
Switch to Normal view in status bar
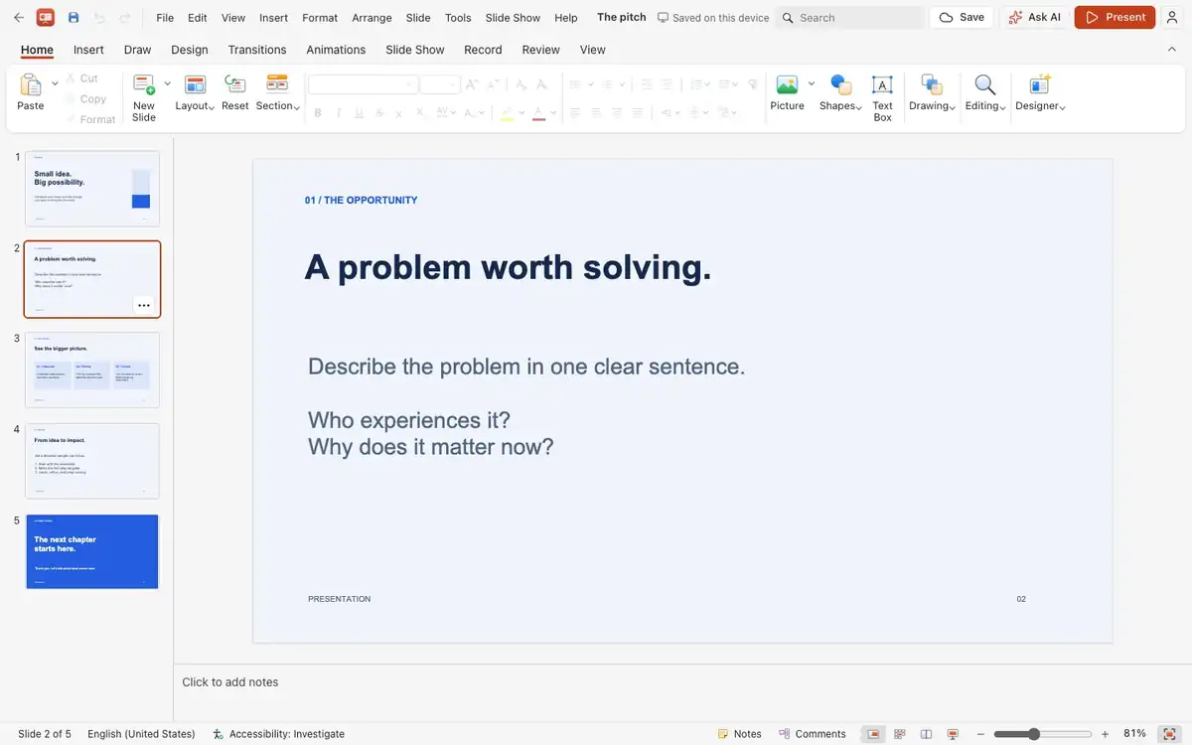pyautogui.click(x=873, y=734)
